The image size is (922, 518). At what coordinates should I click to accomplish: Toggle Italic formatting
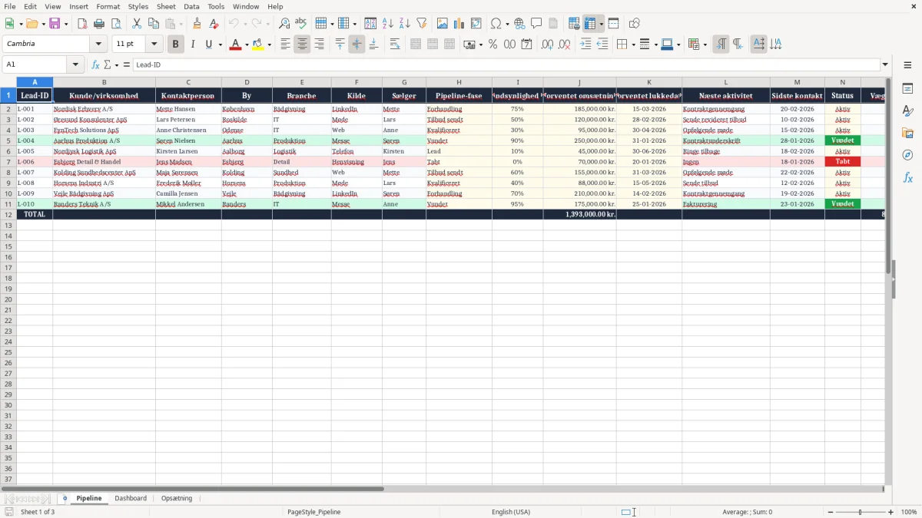point(192,45)
